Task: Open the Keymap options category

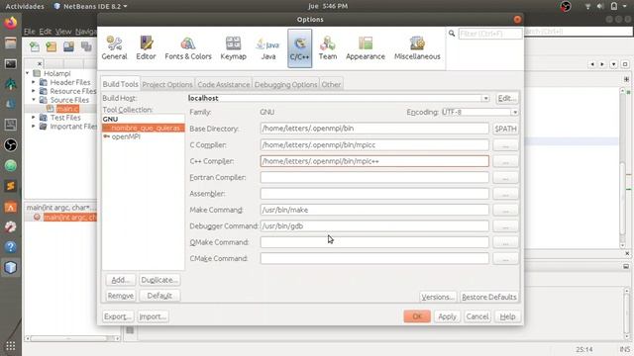Action: (x=234, y=48)
